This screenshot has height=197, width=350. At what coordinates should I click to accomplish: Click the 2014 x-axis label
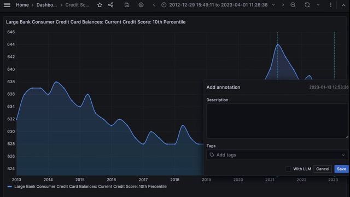(48, 179)
